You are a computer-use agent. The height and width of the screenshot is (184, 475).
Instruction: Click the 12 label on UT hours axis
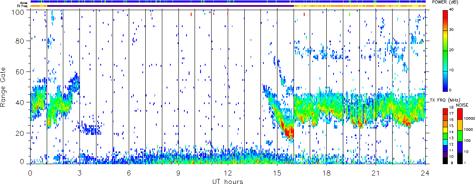(x=228, y=173)
